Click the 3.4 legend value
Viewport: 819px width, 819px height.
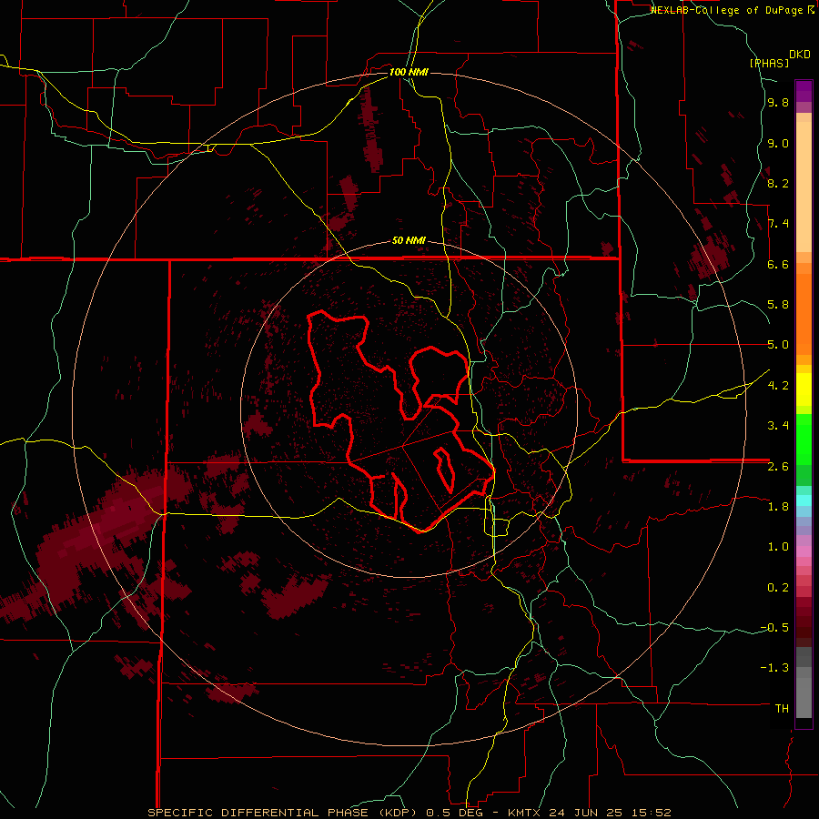click(x=778, y=426)
